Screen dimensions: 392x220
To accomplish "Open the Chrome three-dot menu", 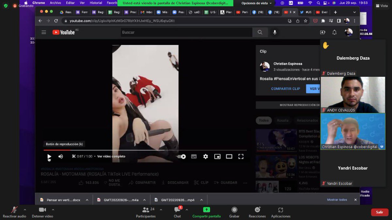I will pos(354,21).
